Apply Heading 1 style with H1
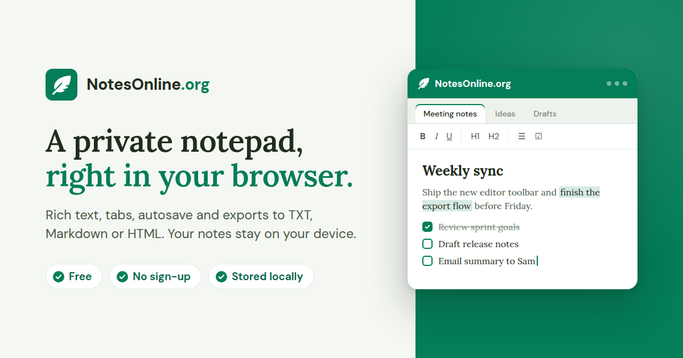This screenshot has width=683, height=358. point(475,136)
